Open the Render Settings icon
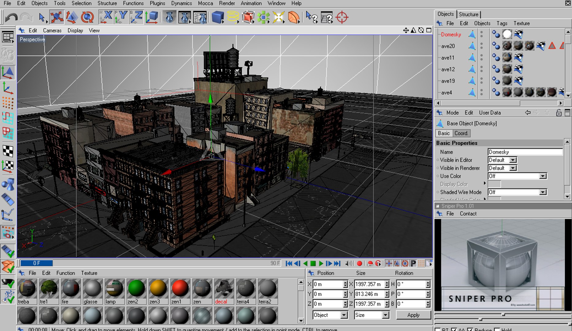Image resolution: width=572 pixels, height=331 pixels. [200, 17]
